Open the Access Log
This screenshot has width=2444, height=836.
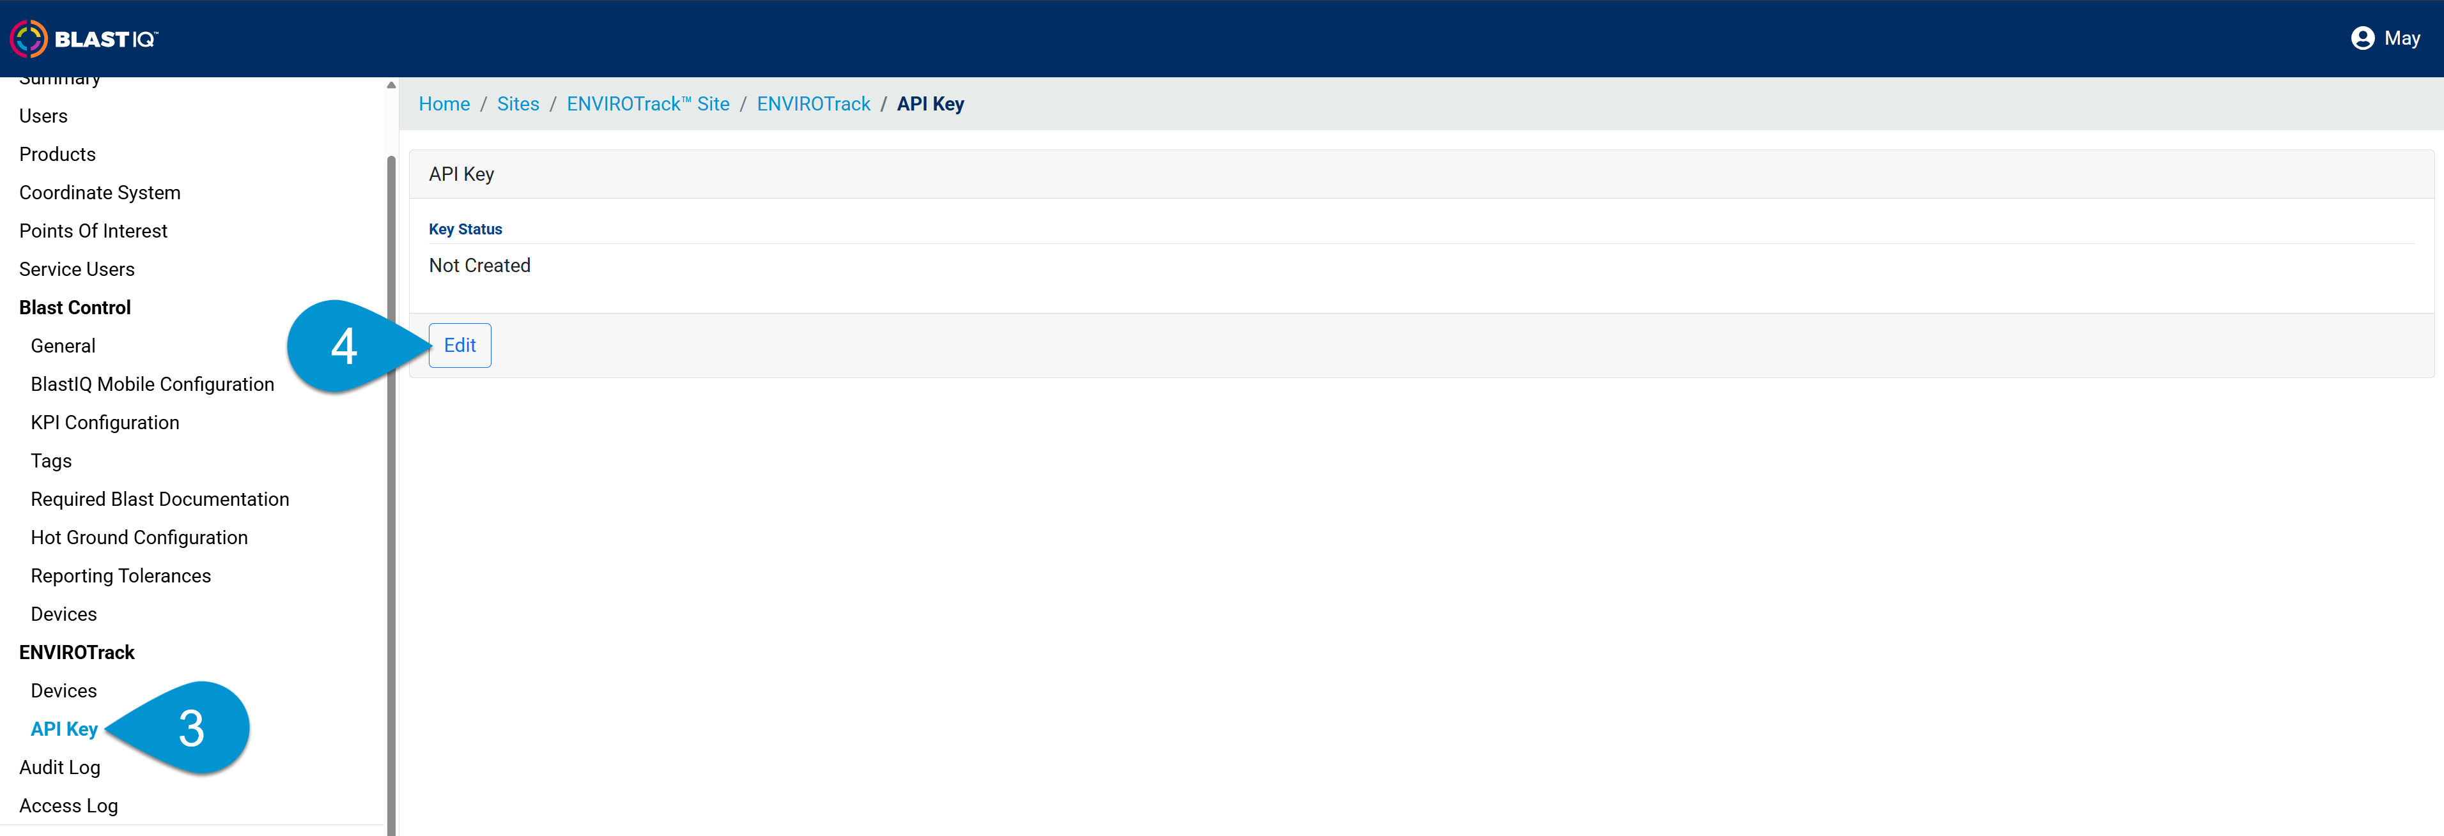coord(68,806)
